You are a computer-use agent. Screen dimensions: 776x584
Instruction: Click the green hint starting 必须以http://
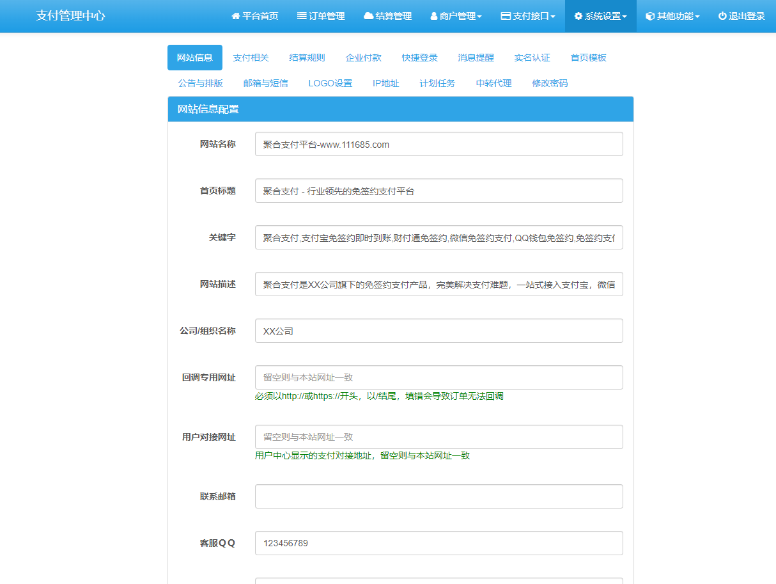379,396
